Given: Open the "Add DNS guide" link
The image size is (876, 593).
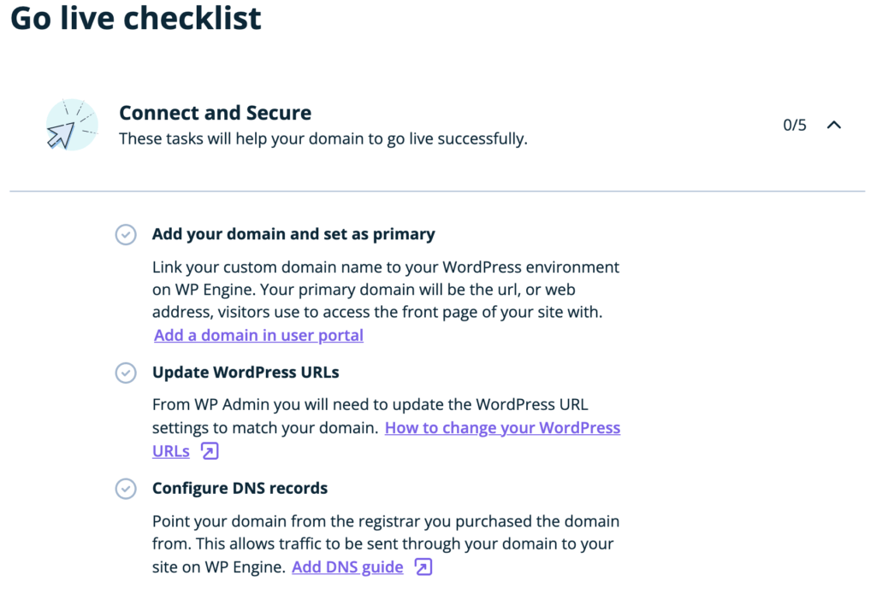Looking at the screenshot, I should tap(347, 567).
